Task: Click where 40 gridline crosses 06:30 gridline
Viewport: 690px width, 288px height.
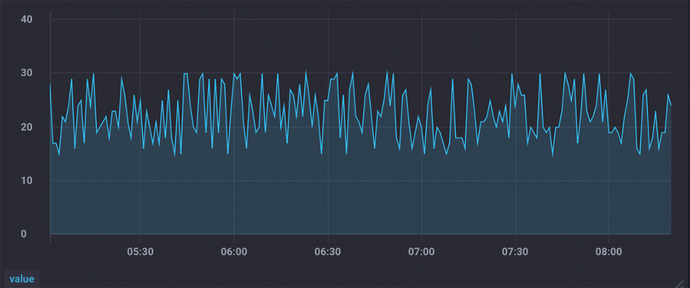Action: pyautogui.click(x=327, y=19)
